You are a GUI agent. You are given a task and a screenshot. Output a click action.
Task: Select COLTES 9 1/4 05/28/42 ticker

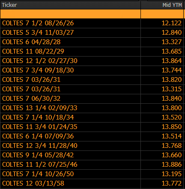point(38,155)
